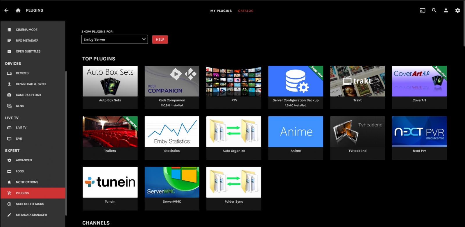Click the Live TV sidebar icon
The image size is (465, 227).
(9, 128)
